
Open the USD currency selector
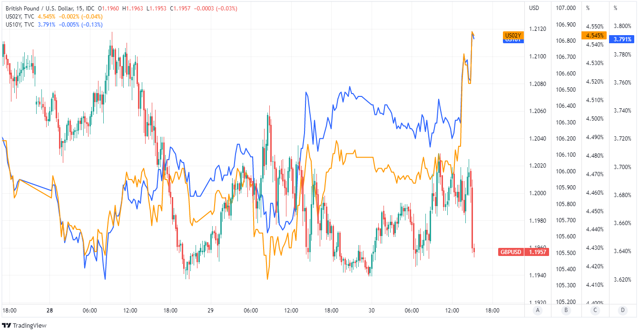pyautogui.click(x=534, y=8)
